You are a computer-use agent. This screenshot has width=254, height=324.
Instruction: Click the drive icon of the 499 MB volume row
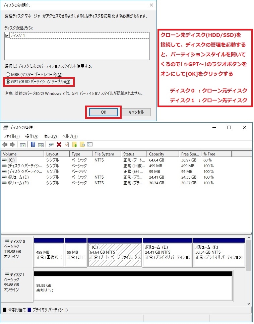[x=4, y=166]
